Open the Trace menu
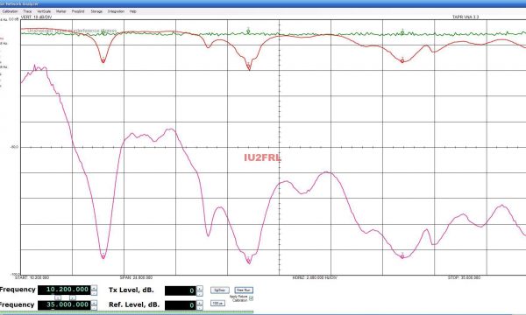The image size is (526, 315). click(x=27, y=11)
